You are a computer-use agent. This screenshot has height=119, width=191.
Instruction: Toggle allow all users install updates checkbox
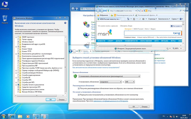pyautogui.click(x=79, y=95)
